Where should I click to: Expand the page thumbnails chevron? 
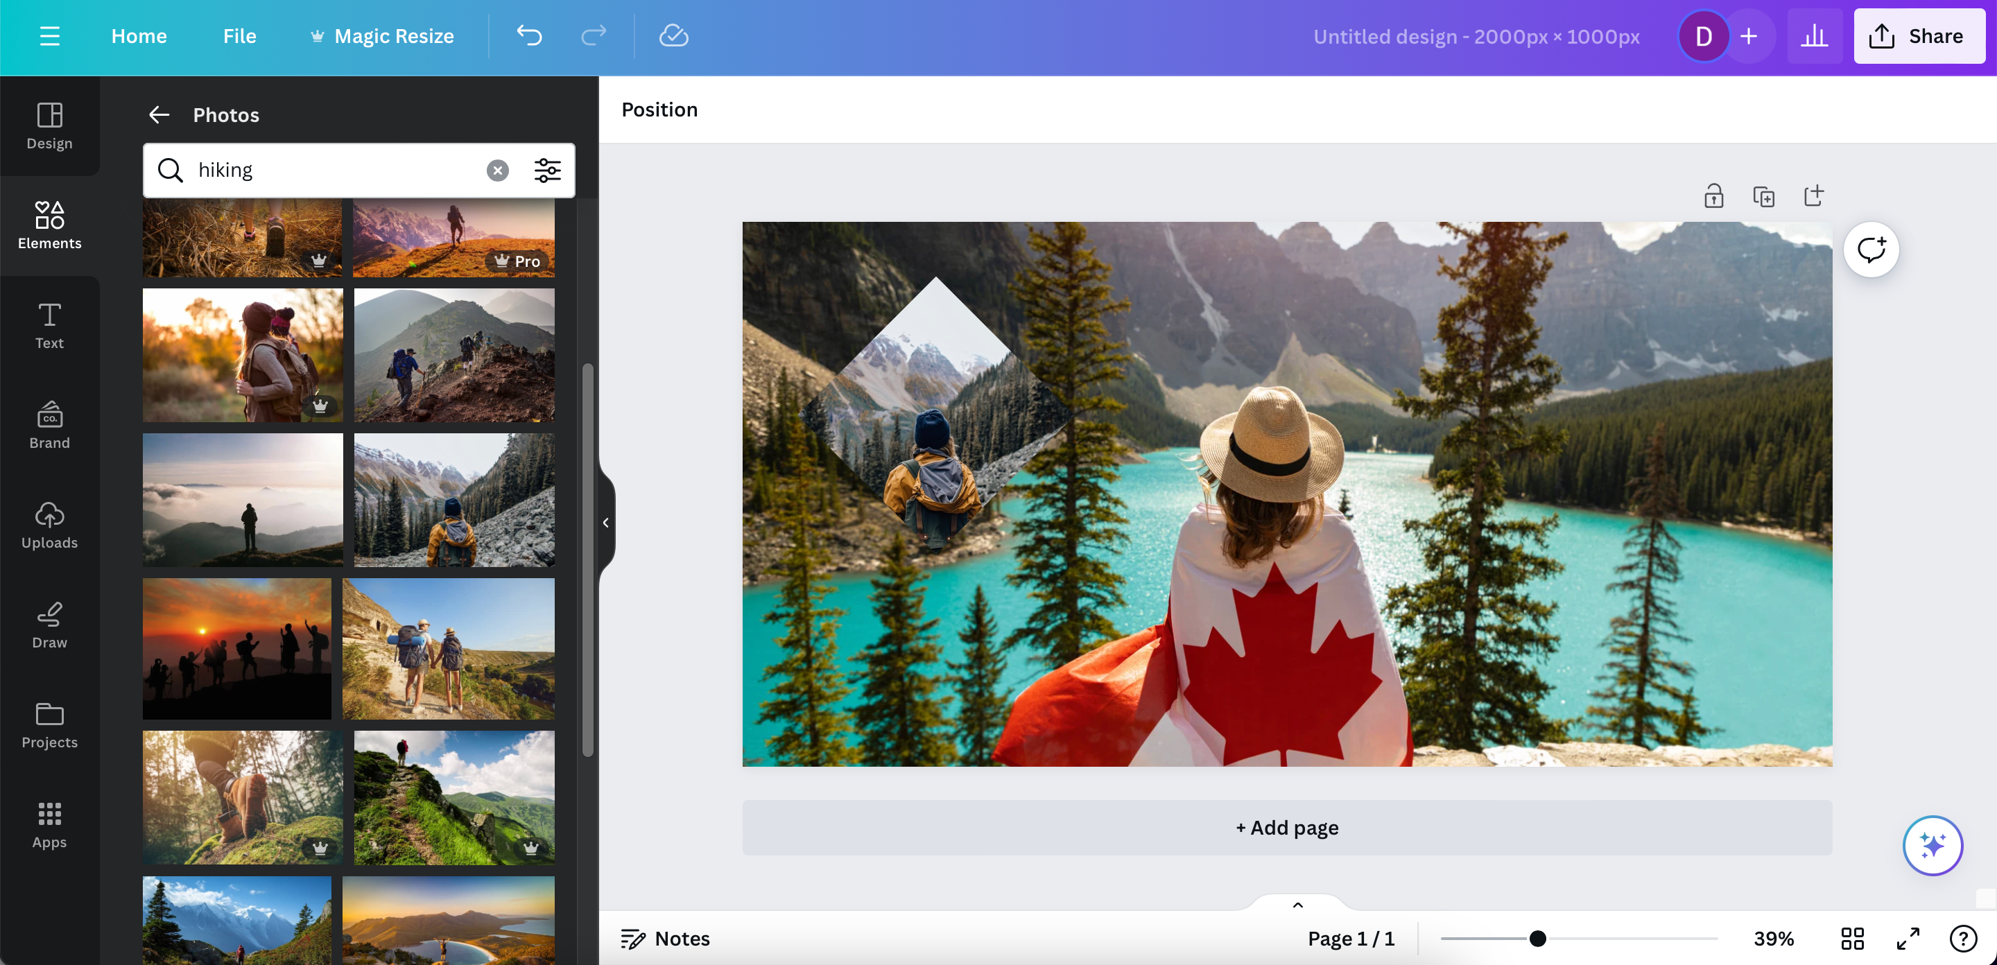(1298, 905)
